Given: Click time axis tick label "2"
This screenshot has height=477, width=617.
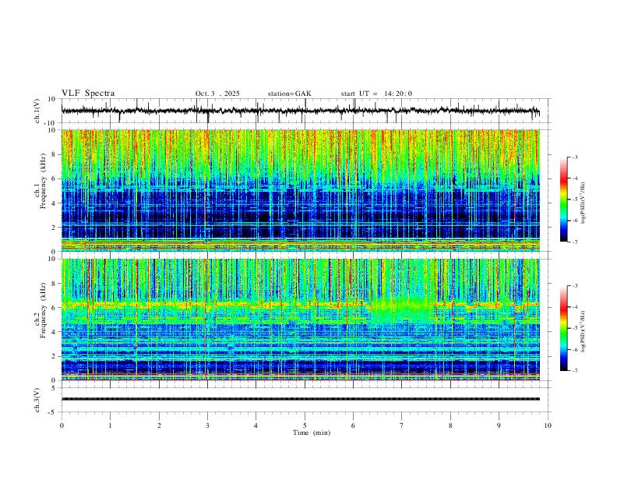Looking at the screenshot, I should (159, 426).
